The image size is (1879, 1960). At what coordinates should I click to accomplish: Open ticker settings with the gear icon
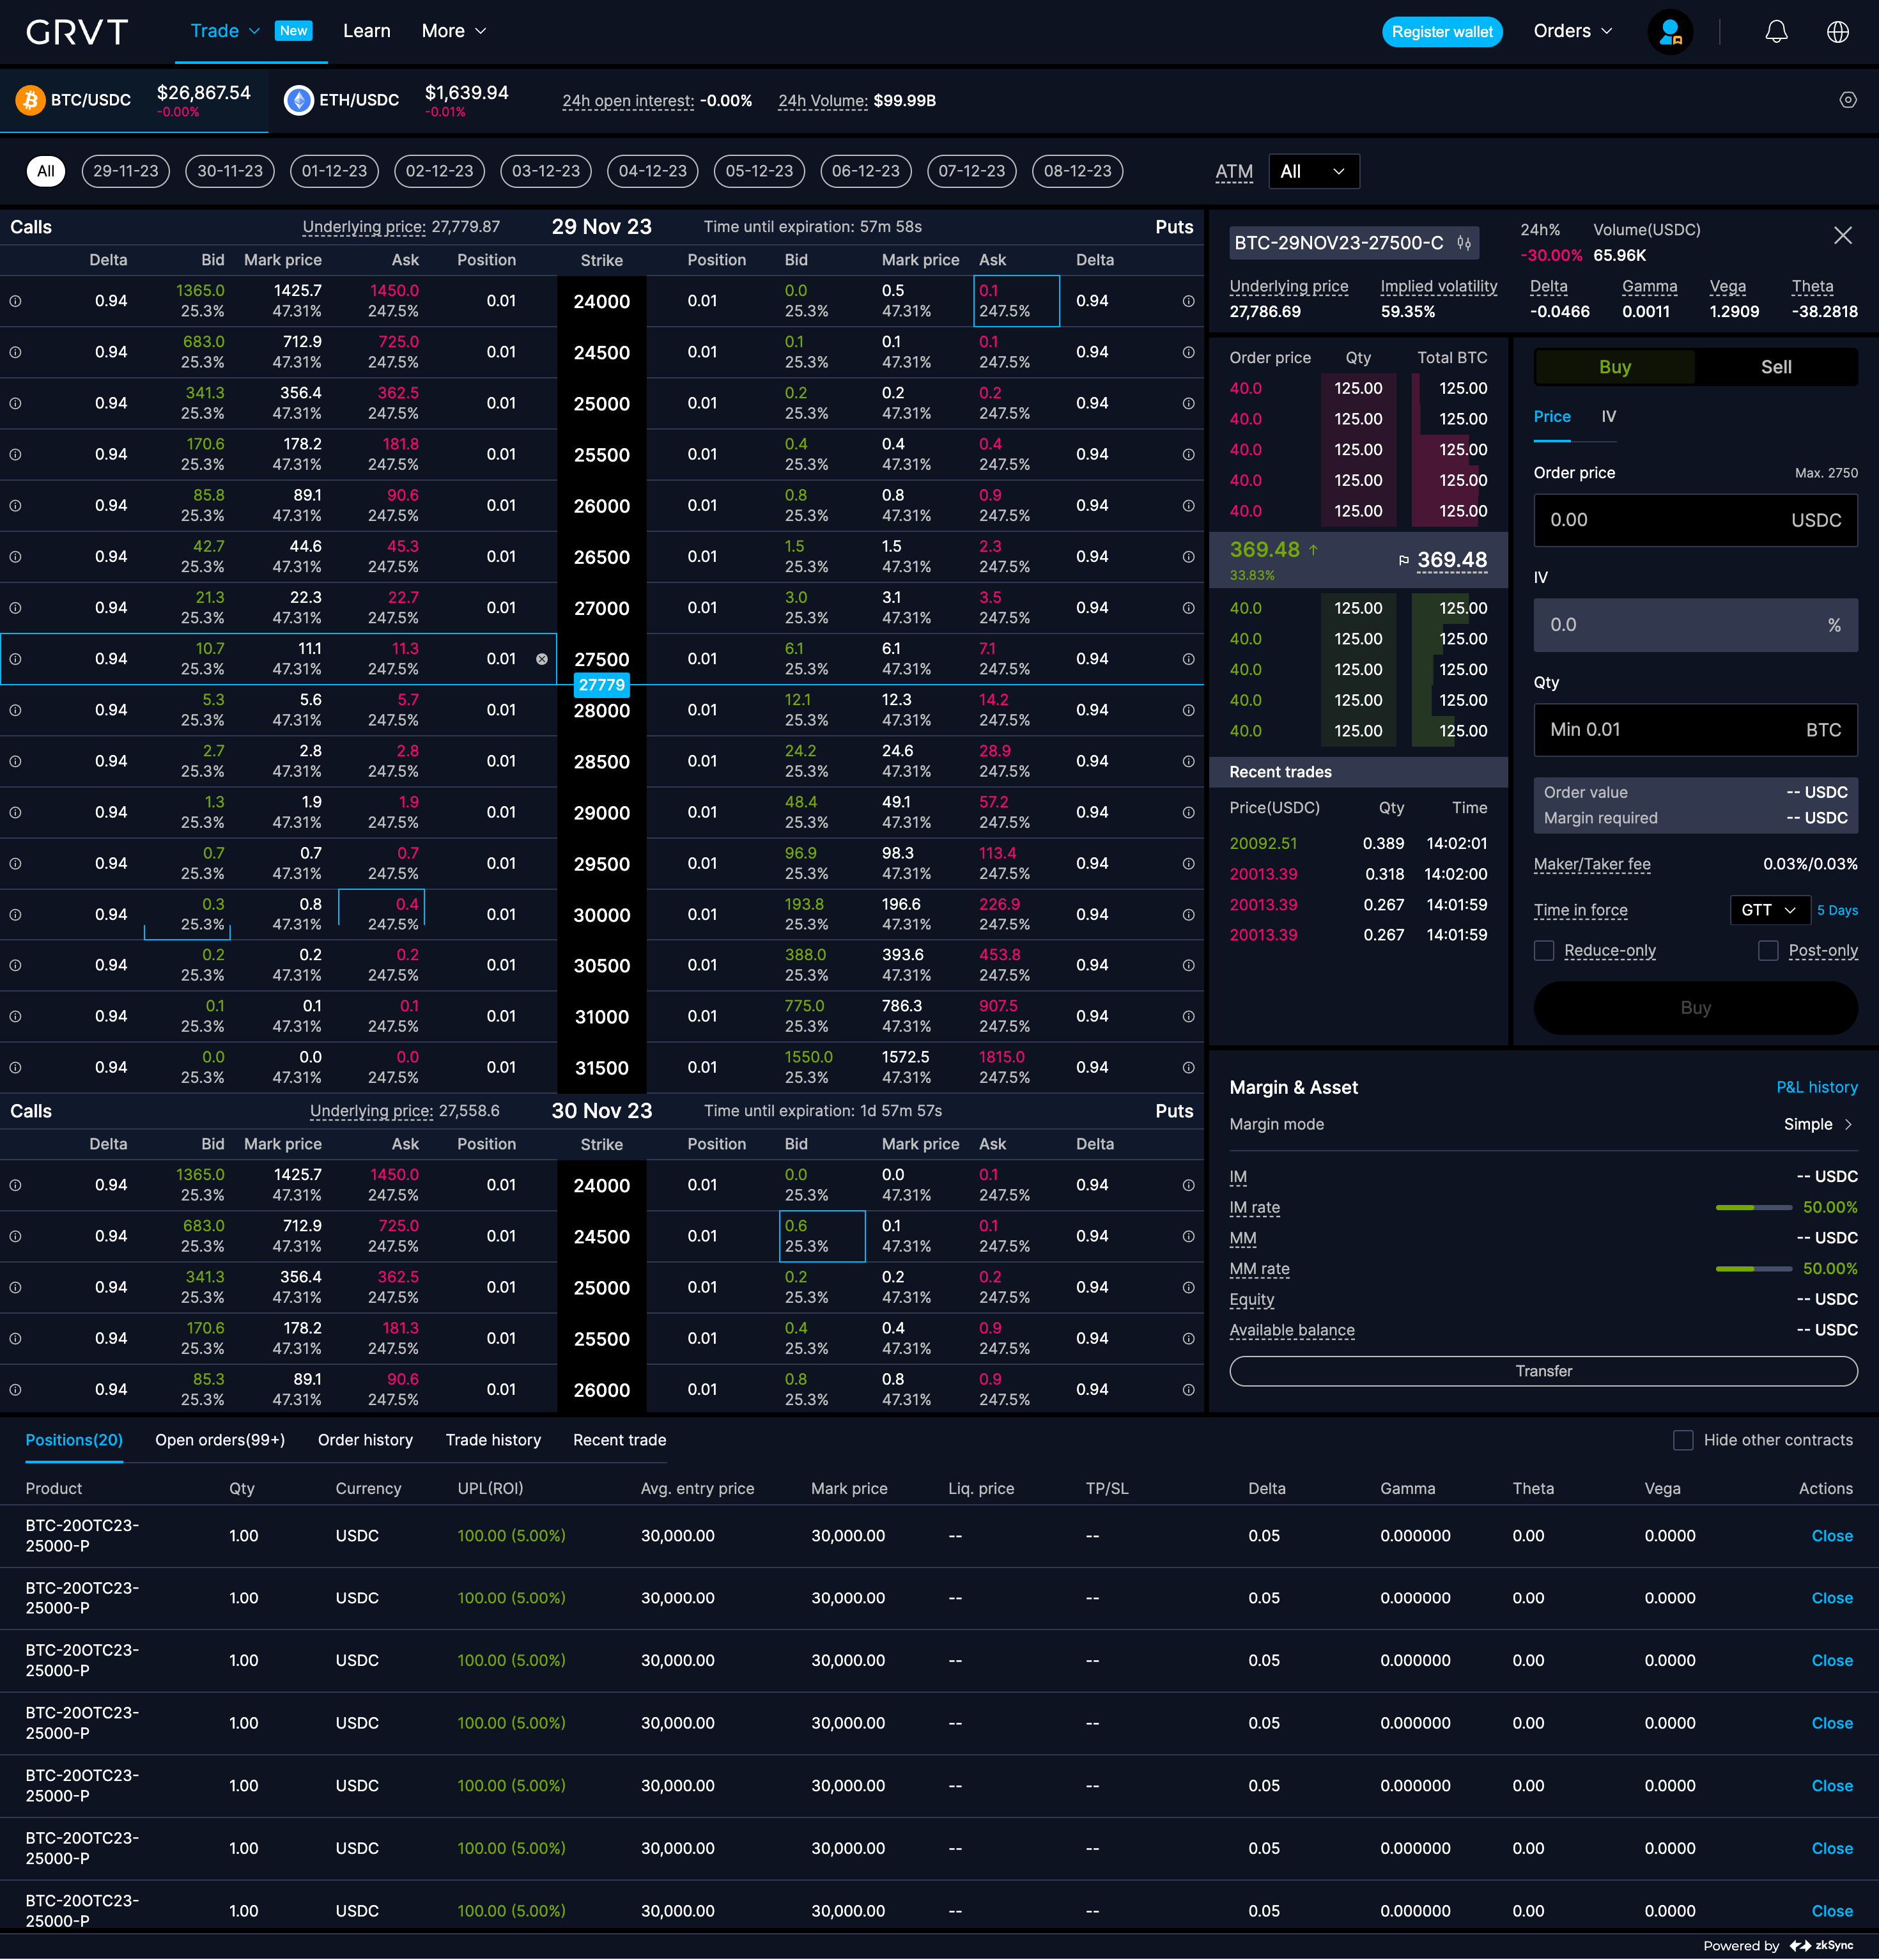coord(1849,100)
